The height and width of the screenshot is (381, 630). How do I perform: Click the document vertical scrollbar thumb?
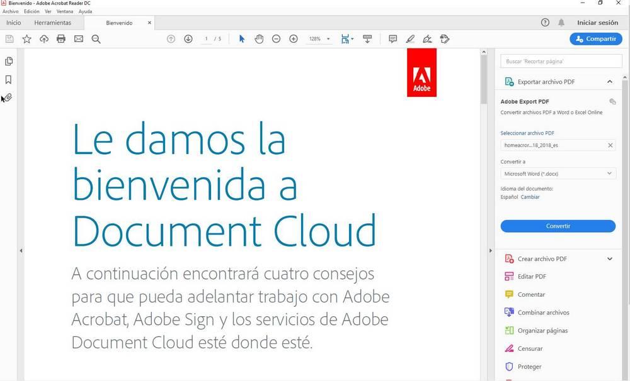pyautogui.click(x=484, y=79)
